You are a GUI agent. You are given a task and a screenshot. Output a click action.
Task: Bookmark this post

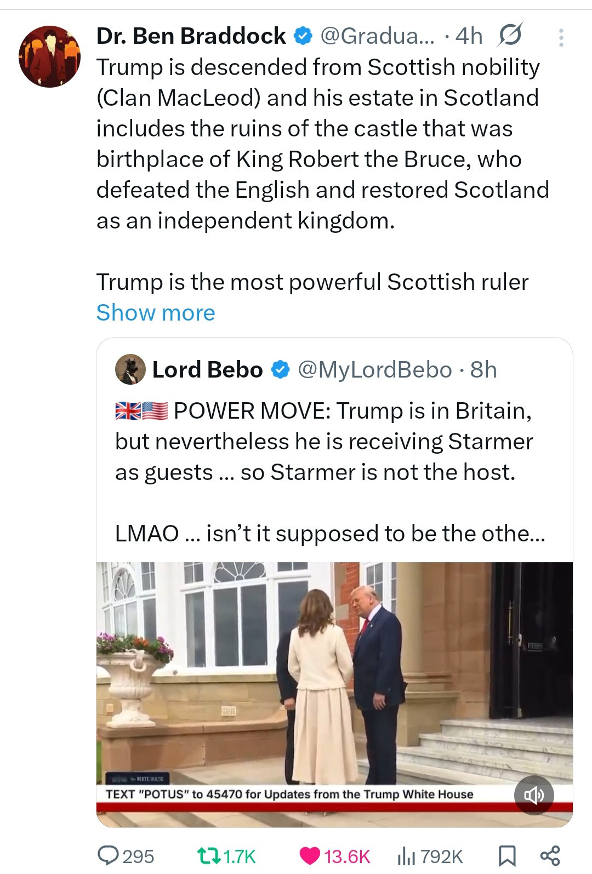[x=507, y=855]
